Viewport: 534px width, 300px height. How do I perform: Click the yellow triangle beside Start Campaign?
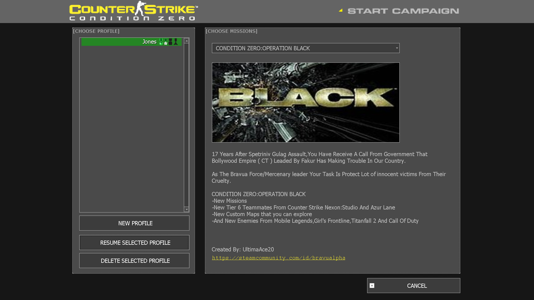[x=341, y=11]
